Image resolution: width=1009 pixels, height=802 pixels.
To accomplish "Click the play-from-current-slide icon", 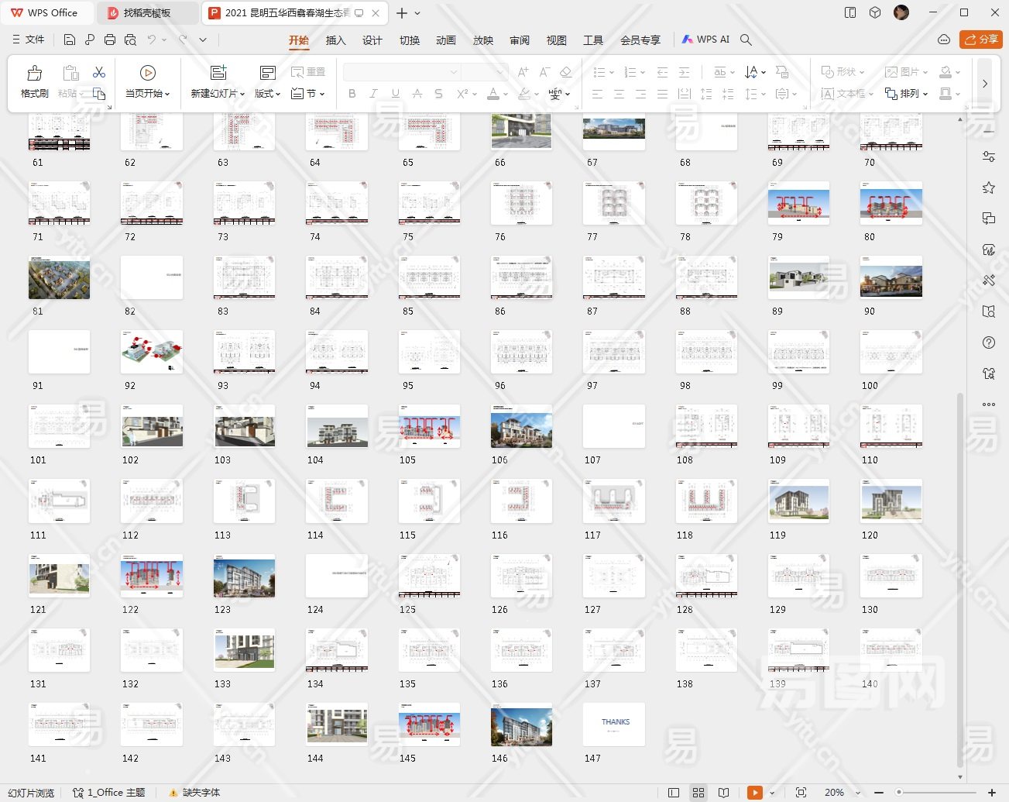I will tap(147, 73).
